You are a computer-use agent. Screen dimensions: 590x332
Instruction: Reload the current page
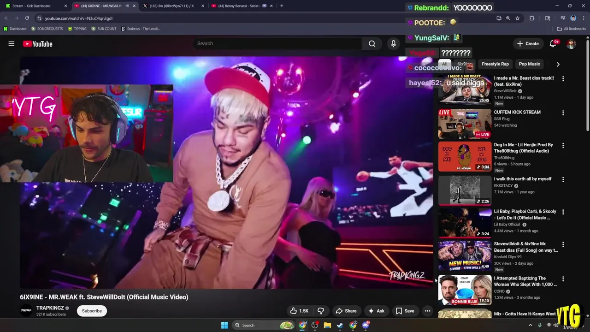(x=27, y=18)
